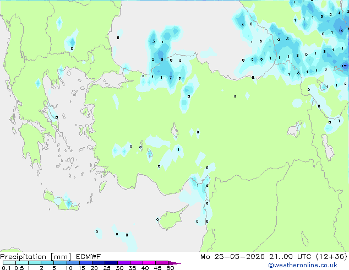This screenshot has height=270, width=349.
Task: Click the '0.1' legend scale label
Action: [x=6, y=268]
